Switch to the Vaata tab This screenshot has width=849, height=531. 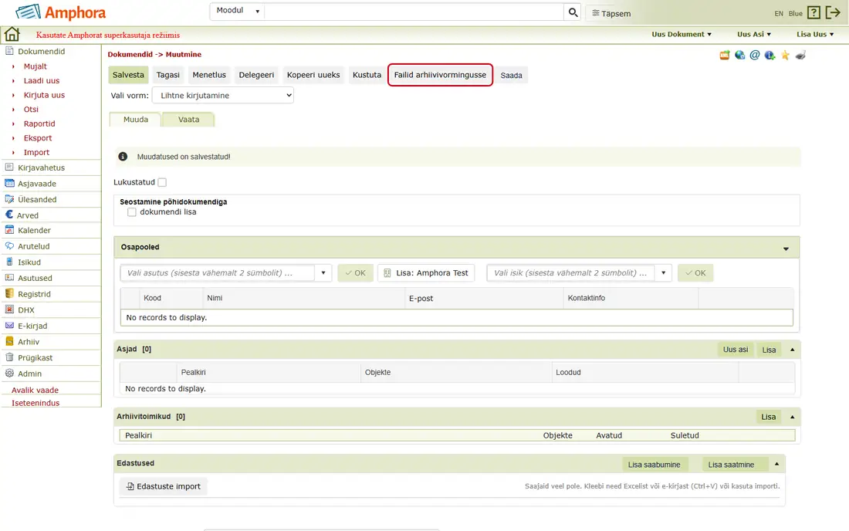click(188, 120)
